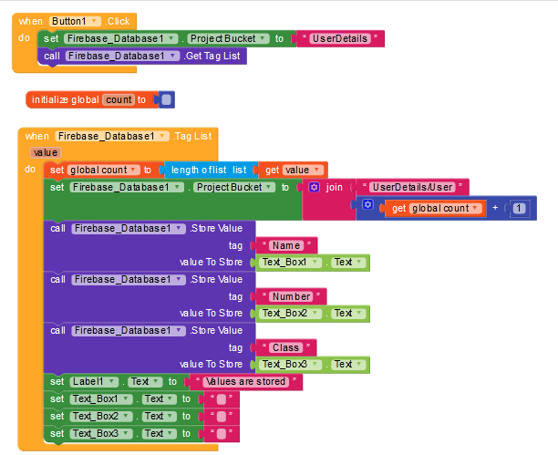This screenshot has height=455, width=558.
Task: Click the "Number" tag text field
Action: (x=291, y=297)
